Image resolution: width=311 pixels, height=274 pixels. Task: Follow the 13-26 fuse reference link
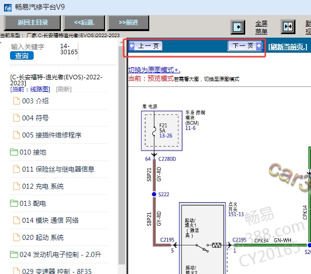pos(166,135)
